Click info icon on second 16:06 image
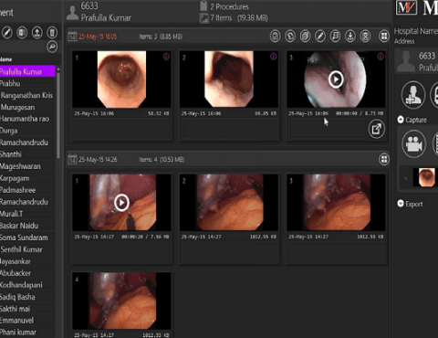 point(273,57)
